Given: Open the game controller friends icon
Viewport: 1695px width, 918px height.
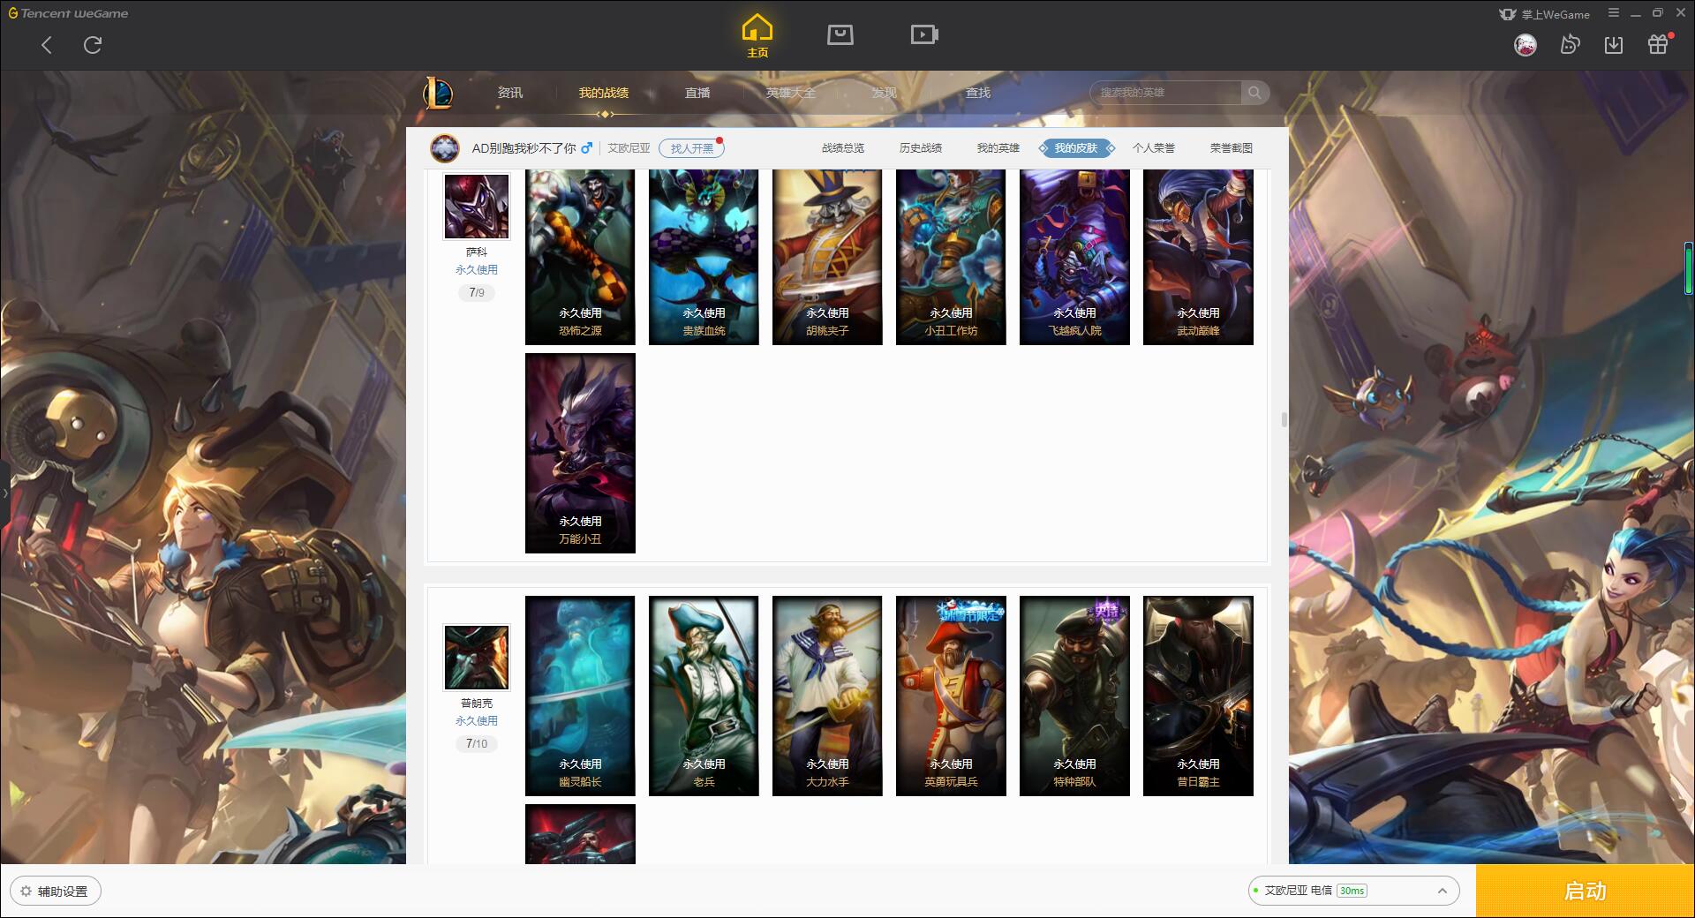Looking at the screenshot, I should pos(1570,45).
